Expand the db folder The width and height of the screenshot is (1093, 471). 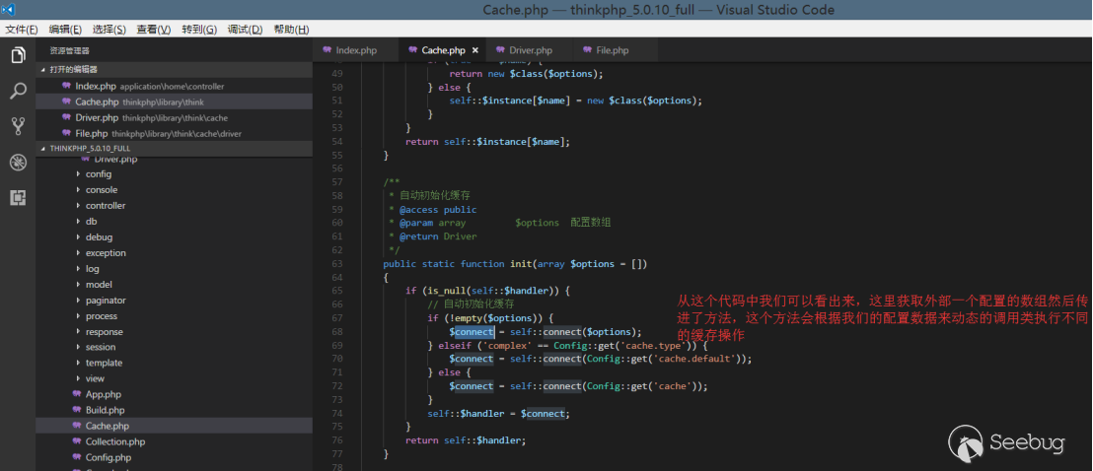click(x=92, y=221)
